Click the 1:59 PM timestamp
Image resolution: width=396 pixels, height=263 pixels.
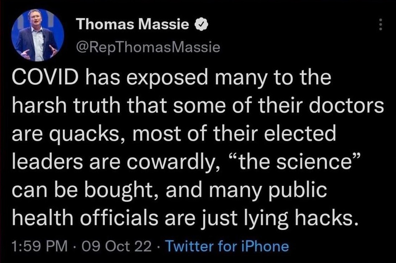point(40,246)
